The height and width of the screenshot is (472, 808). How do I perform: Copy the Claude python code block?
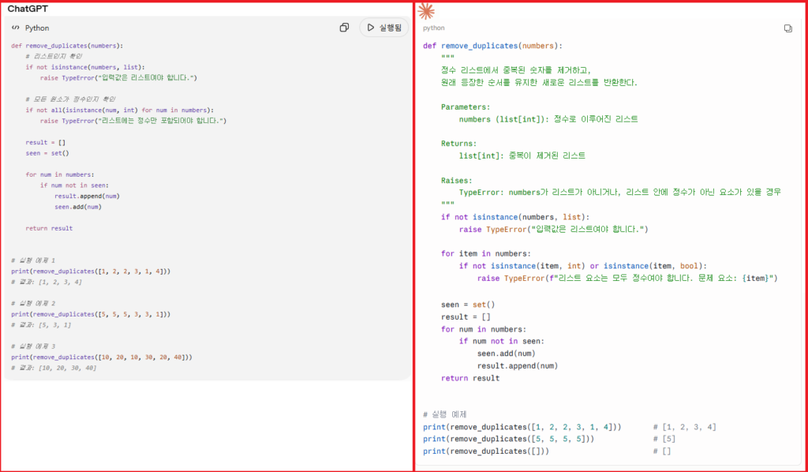coord(788,28)
